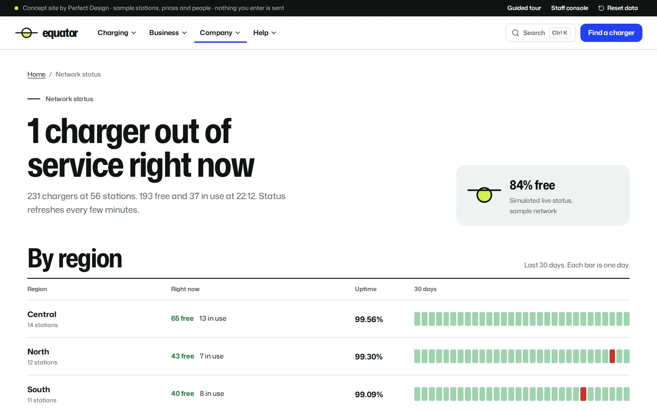Screen dimensions: 657x410
Task: Click the '40 free' count for South
Action: 182,394
